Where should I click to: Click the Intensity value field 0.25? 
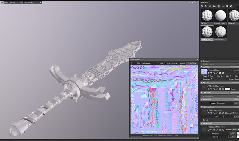tap(233, 133)
